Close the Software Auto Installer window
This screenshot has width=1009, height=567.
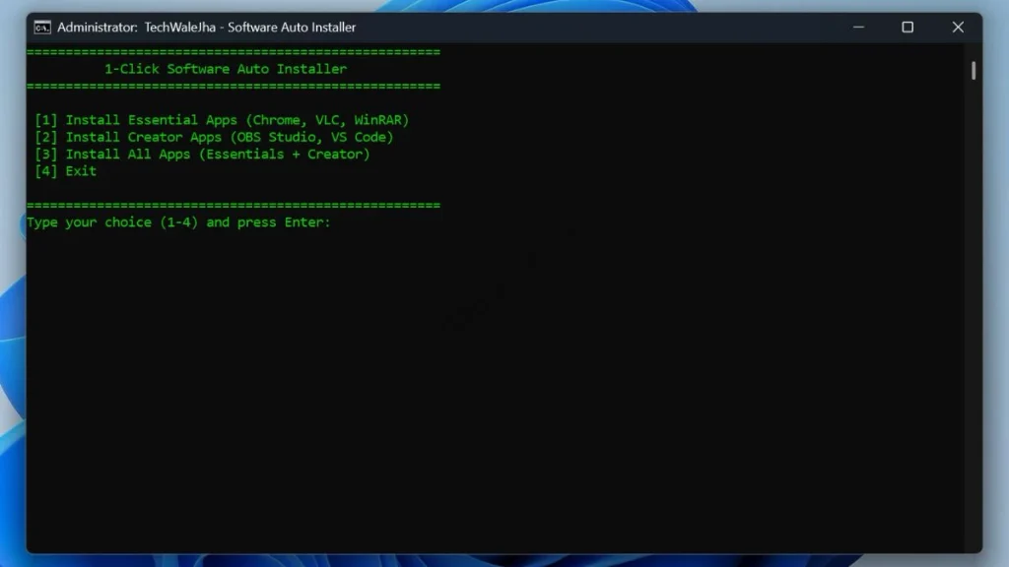pos(958,27)
